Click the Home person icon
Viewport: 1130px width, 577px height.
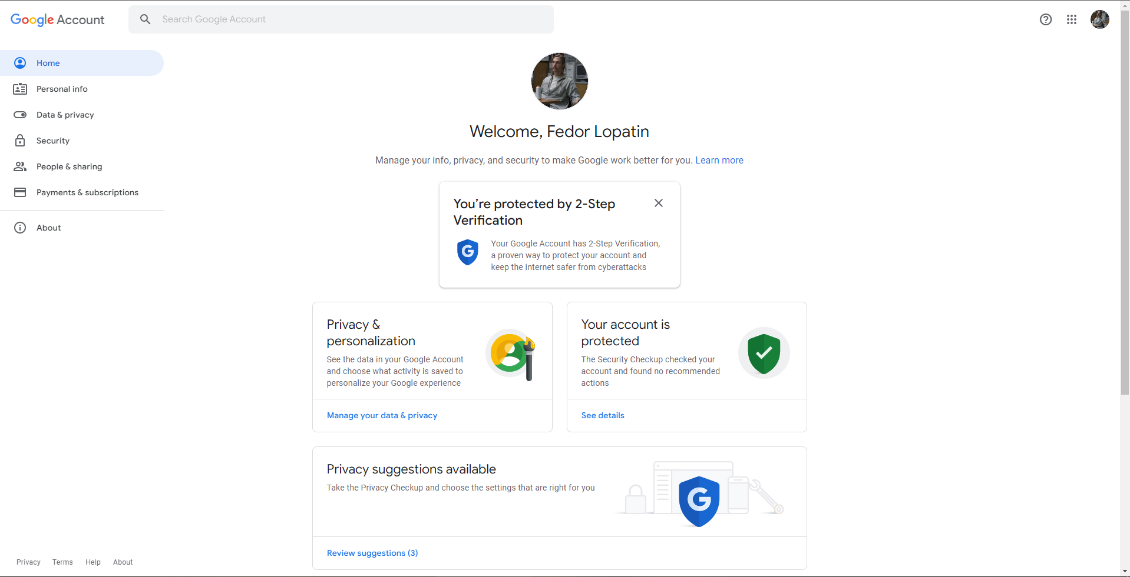click(20, 63)
